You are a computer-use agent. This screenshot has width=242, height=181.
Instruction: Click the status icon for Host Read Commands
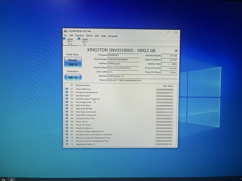(67, 112)
